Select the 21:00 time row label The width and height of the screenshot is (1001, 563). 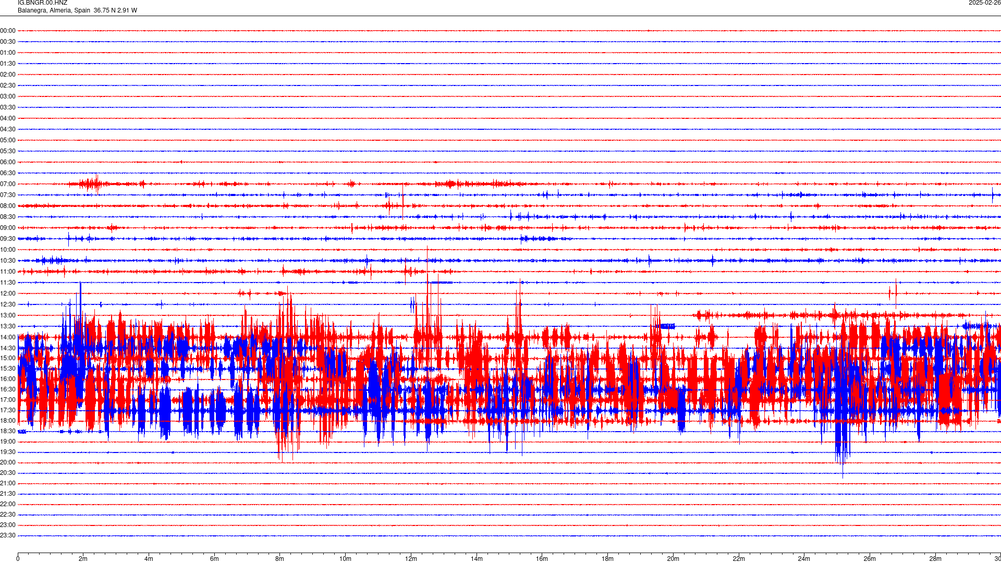(8, 483)
